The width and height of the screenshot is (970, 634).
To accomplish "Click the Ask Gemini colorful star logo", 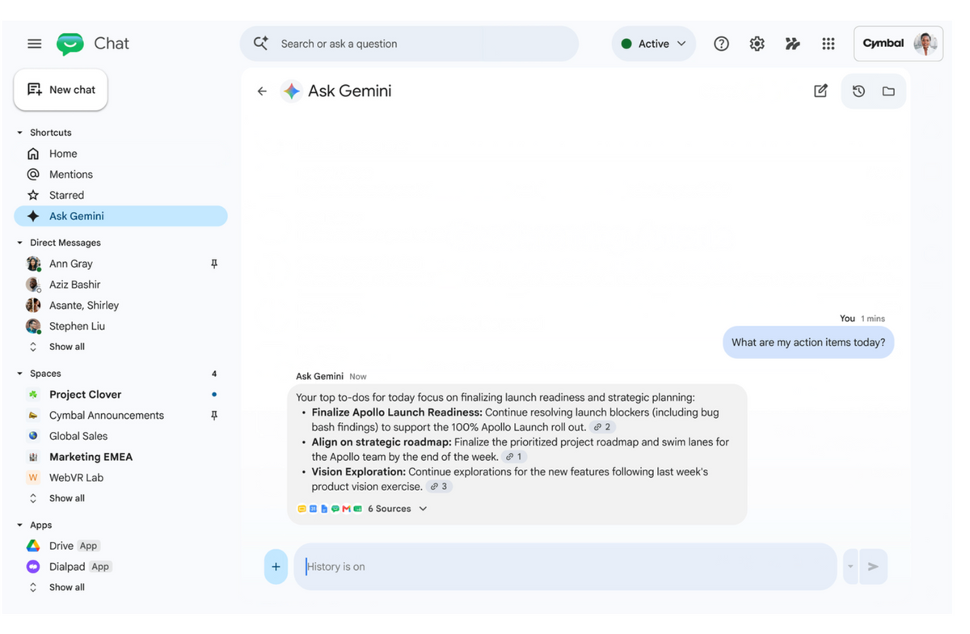I will (x=292, y=91).
